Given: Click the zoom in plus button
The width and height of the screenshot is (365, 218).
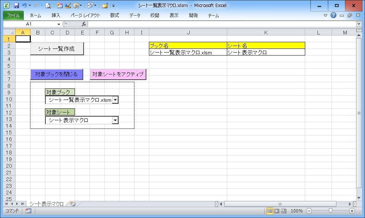Looking at the screenshot, I should tap(352, 211).
